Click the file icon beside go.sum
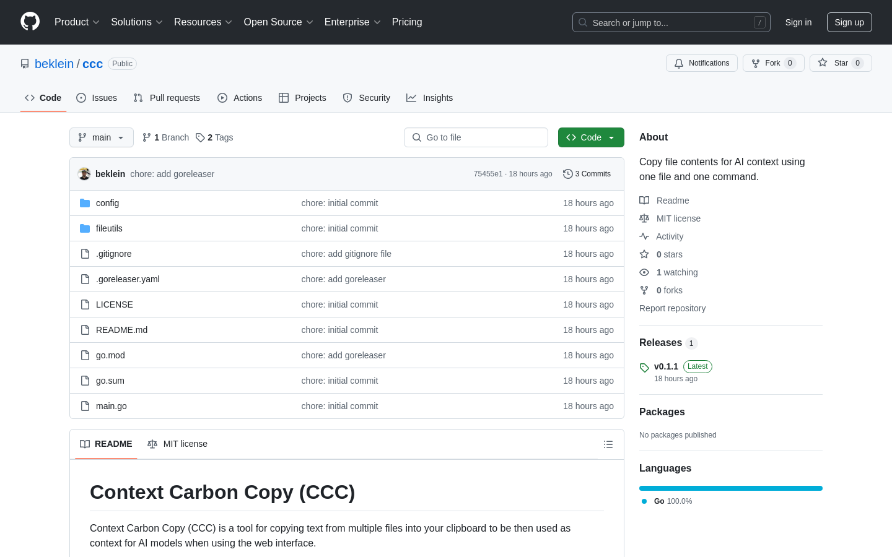Screen dimensions: 892x557 [x=85, y=381]
